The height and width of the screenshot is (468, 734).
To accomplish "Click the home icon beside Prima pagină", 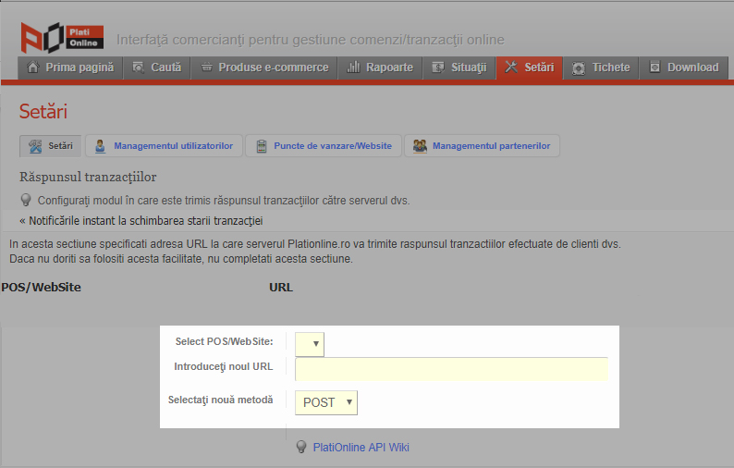I will coord(33,68).
